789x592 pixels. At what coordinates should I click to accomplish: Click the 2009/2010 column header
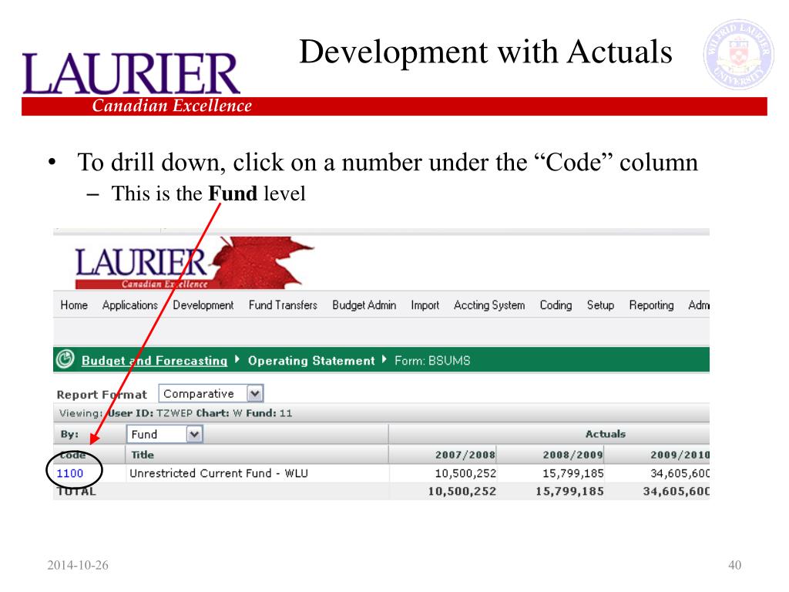(680, 455)
